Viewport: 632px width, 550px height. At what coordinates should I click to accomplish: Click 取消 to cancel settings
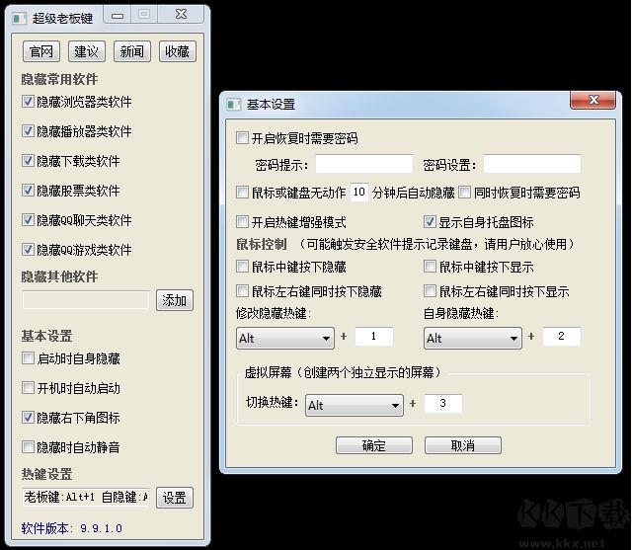coord(462,445)
